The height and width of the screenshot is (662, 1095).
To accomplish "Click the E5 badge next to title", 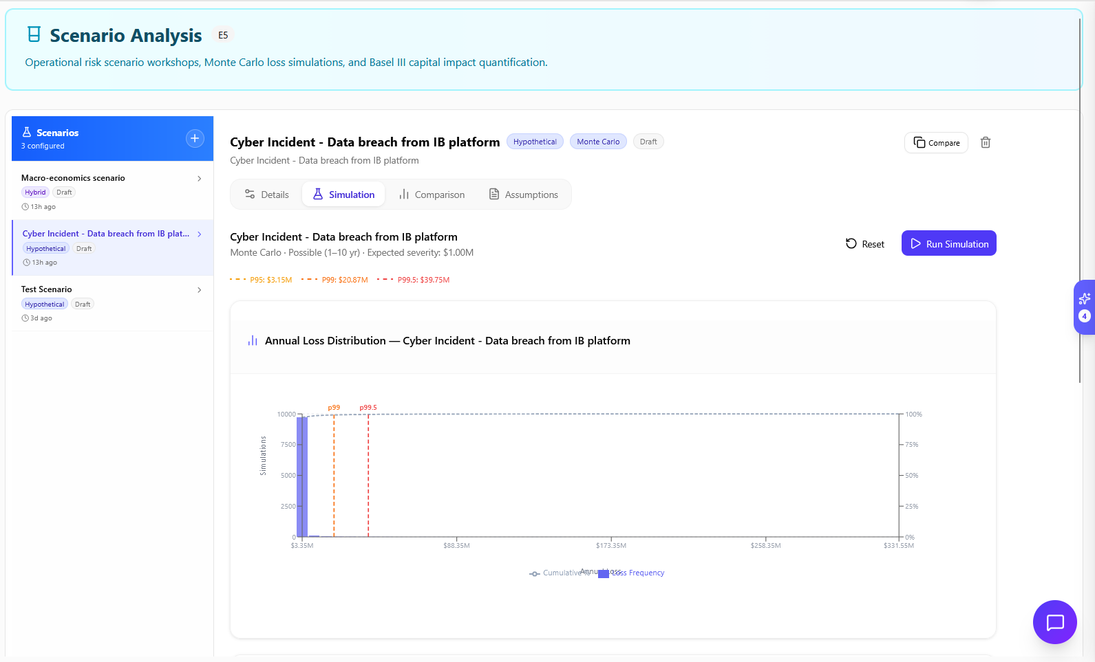I will tap(223, 35).
